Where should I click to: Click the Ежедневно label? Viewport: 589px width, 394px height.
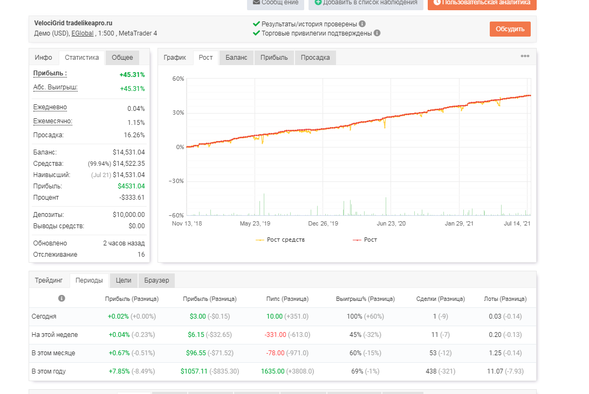click(50, 107)
